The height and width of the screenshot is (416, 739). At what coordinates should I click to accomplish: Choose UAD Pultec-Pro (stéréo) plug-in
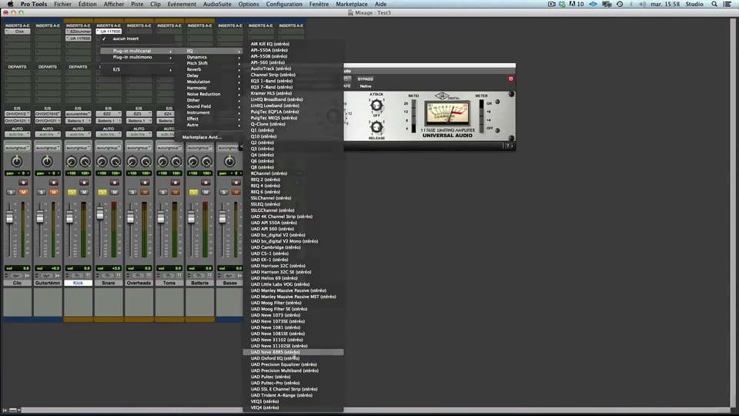293,383
